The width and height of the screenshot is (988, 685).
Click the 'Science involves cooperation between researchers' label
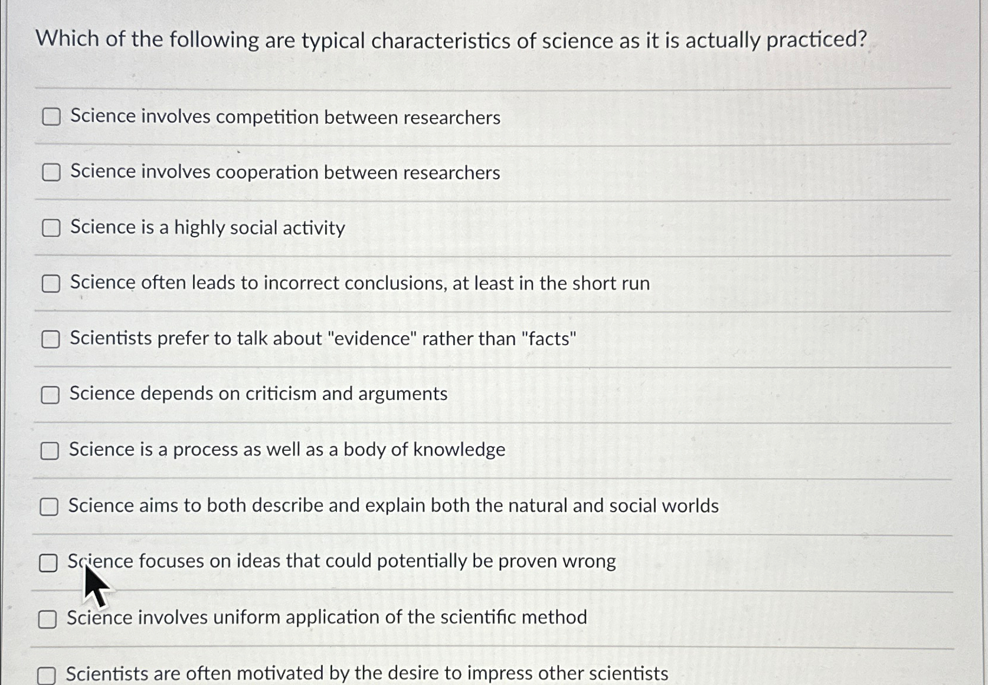pos(285,172)
